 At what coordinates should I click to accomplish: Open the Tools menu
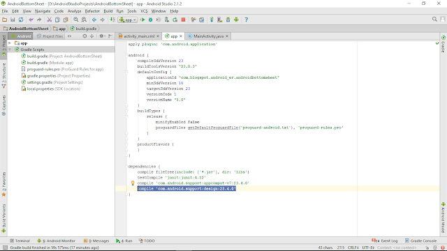[132, 11]
